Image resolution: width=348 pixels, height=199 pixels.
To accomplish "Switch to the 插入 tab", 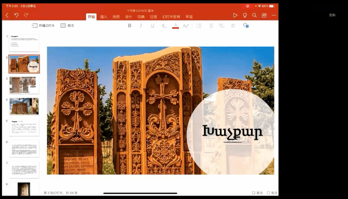I will point(104,17).
